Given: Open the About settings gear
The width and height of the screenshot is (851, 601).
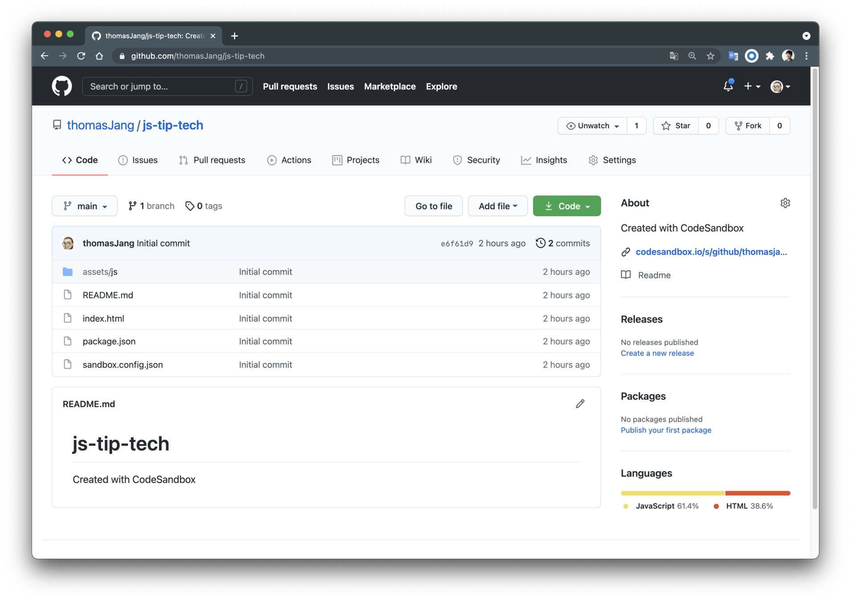Looking at the screenshot, I should click(x=785, y=203).
